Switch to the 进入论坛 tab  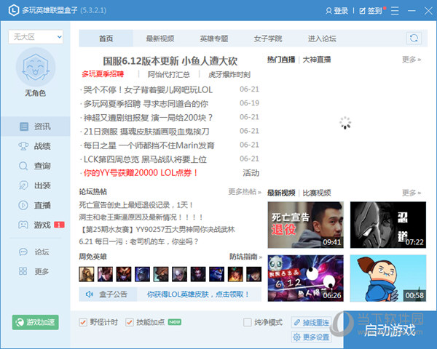tap(322, 39)
